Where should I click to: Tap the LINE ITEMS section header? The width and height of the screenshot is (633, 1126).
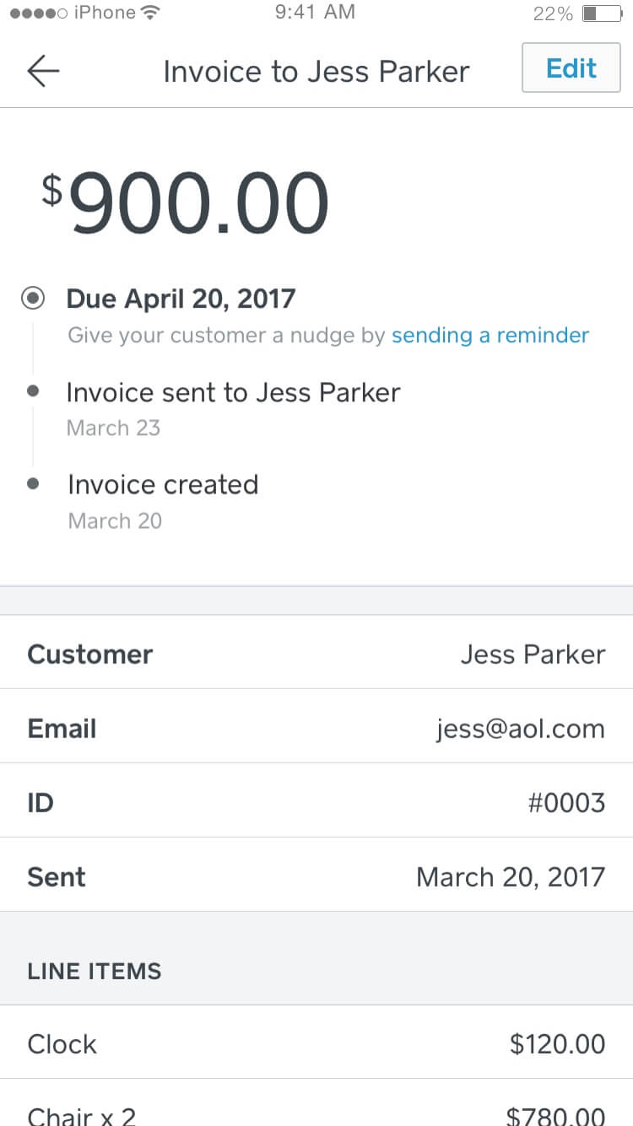coord(94,971)
